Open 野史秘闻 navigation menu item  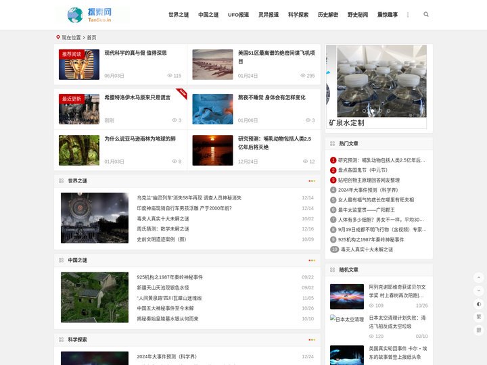pyautogui.click(x=358, y=15)
